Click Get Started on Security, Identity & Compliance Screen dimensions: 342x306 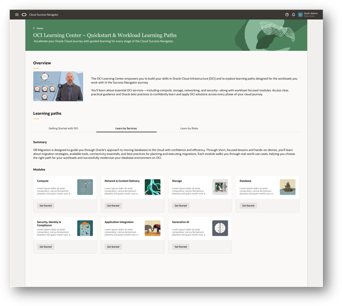click(45, 247)
